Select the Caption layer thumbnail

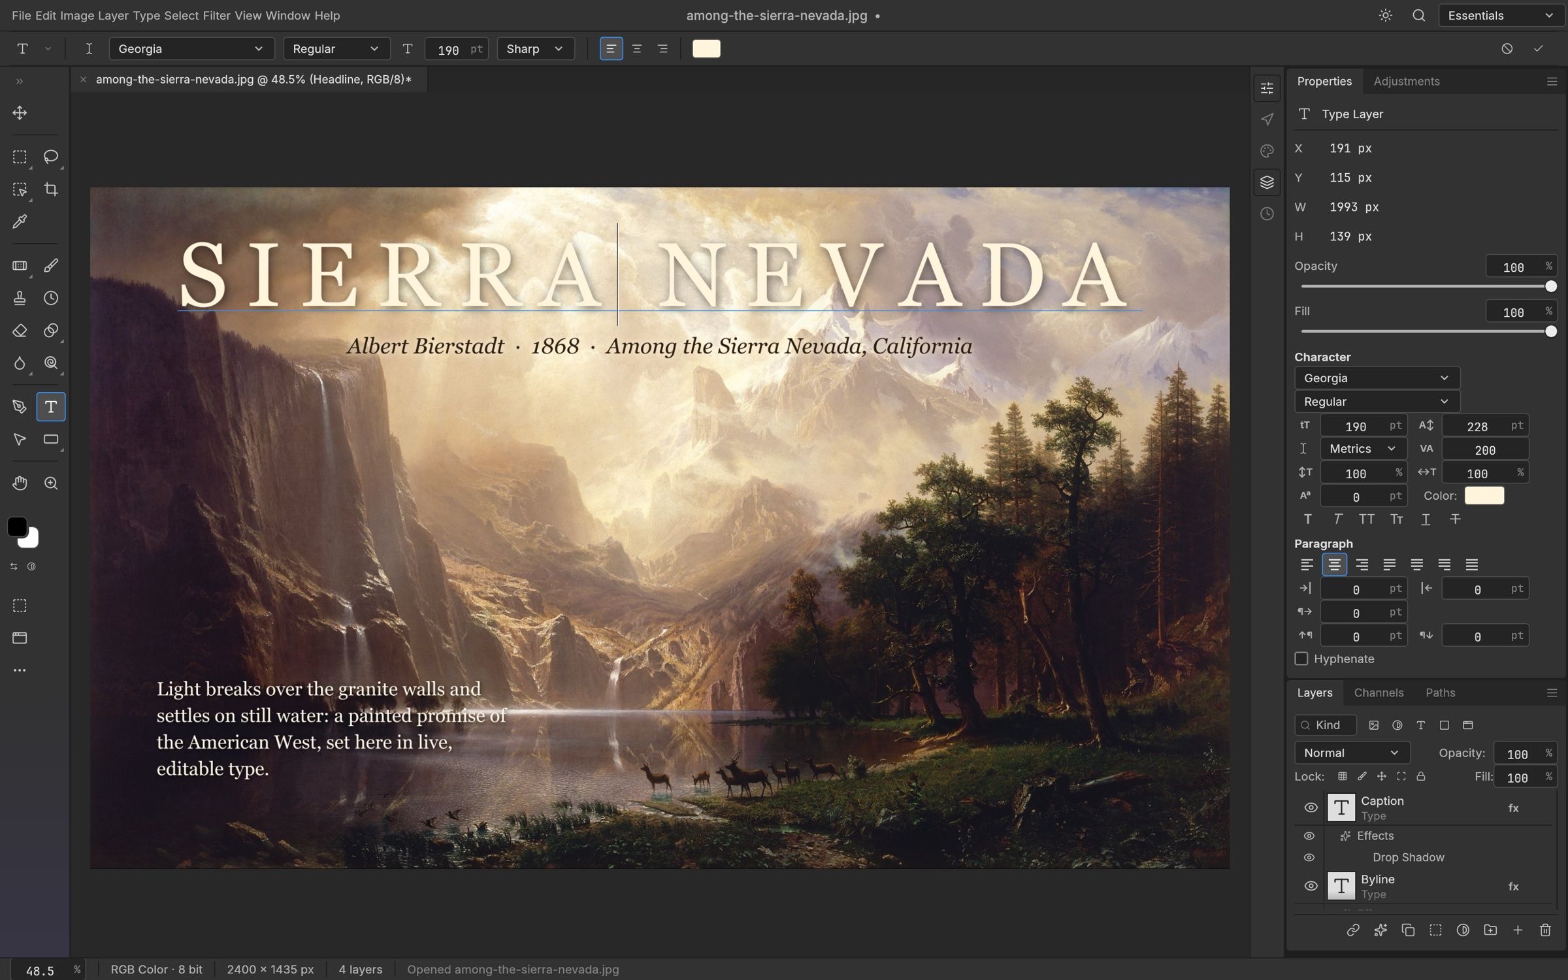[x=1341, y=808]
